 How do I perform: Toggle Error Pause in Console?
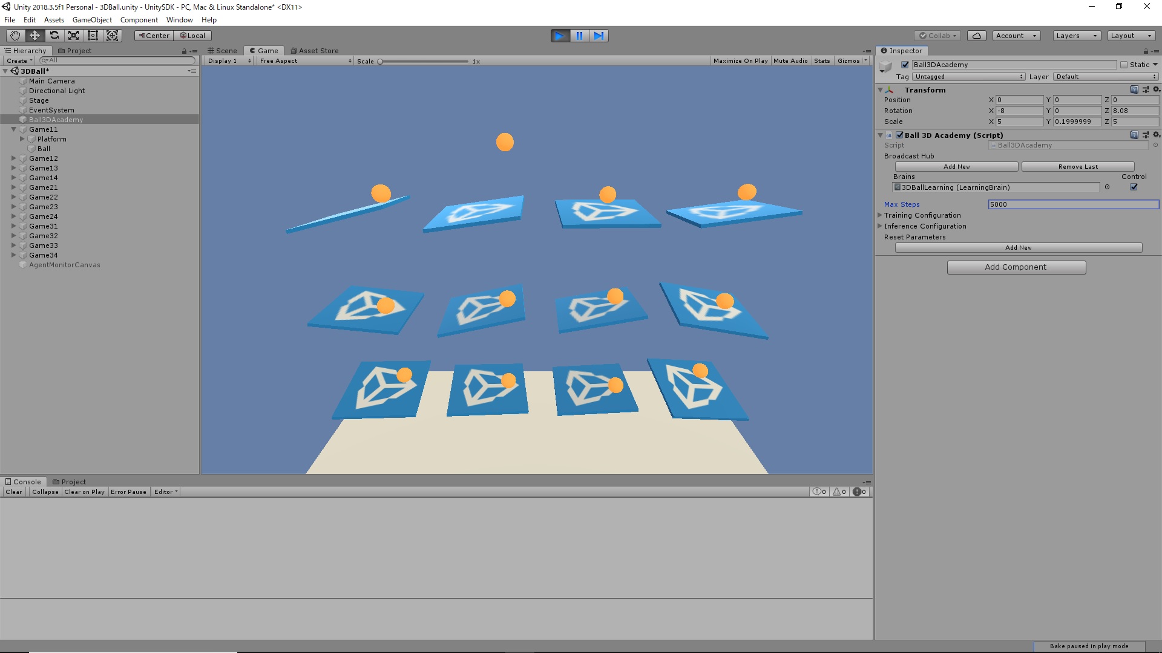coord(128,492)
